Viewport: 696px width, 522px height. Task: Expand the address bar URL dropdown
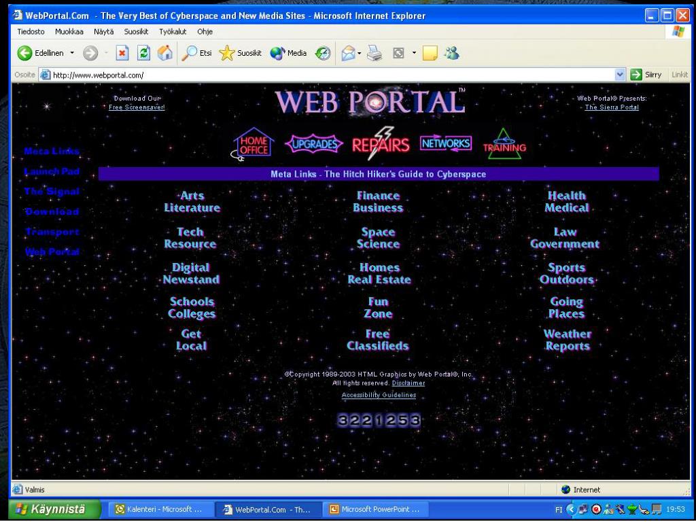620,75
